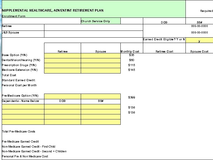
Task: Click the SS# header above the 000-00-0000 values
Action: click(199, 22)
